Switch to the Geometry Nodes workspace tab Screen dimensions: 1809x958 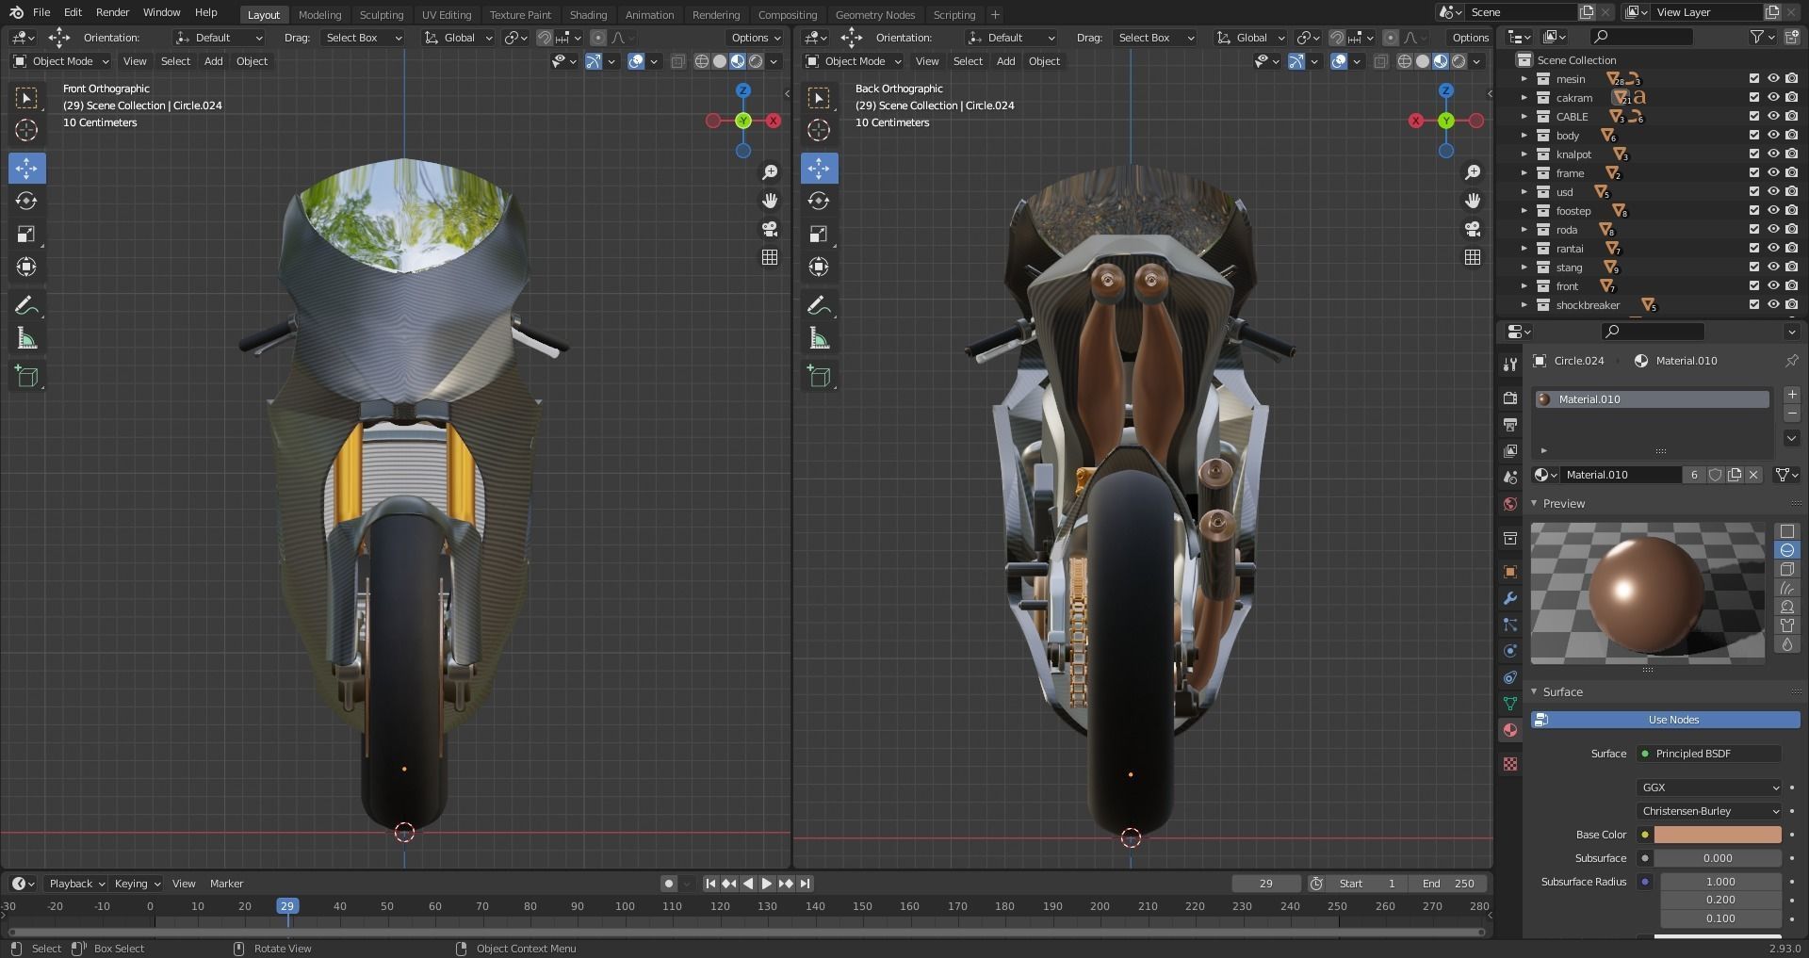point(874,14)
